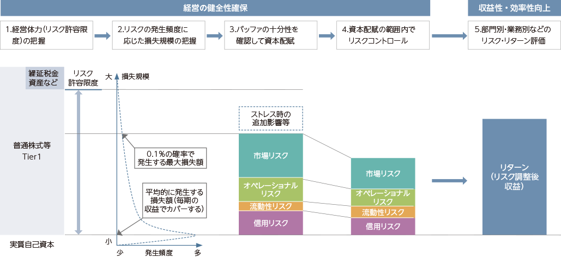
Task: Click the 0.1%の確率で発生する最大損失額 callout
Action: click(171, 157)
